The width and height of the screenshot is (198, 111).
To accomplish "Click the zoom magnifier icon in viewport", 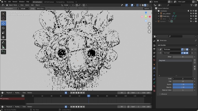I will (149, 24).
